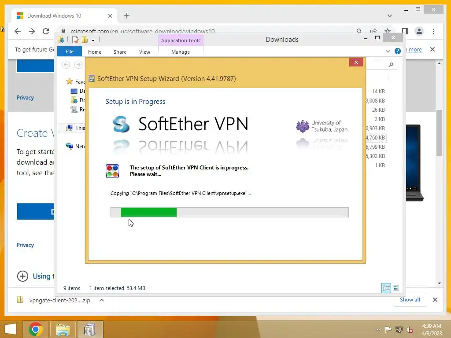Click Chrome forward arrow
The width and height of the screenshot is (451, 338).
[x=32, y=31]
